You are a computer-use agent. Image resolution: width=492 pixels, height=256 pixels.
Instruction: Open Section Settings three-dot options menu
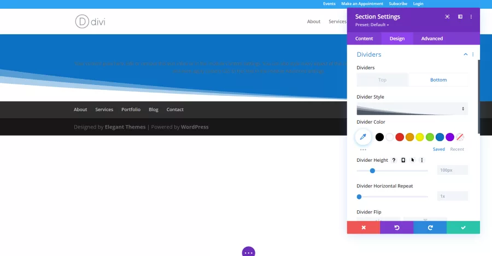tap(471, 16)
